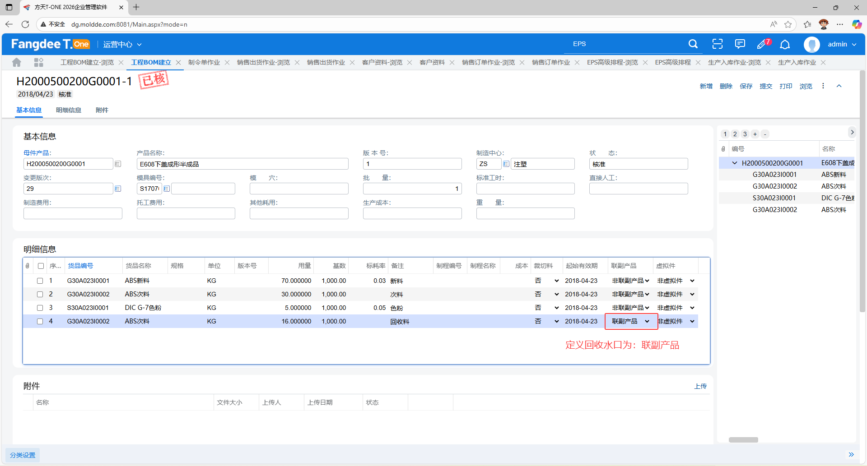
Task: Click the 保存 button
Action: (x=746, y=86)
